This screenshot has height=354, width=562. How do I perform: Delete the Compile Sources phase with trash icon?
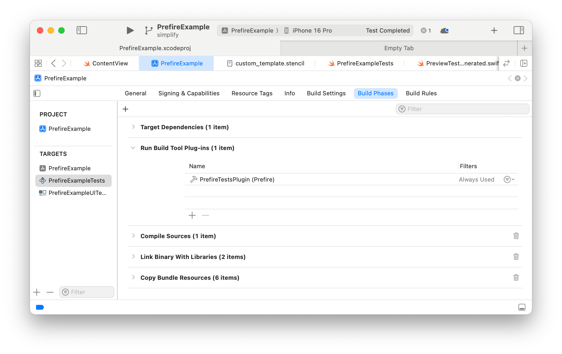[516, 236]
